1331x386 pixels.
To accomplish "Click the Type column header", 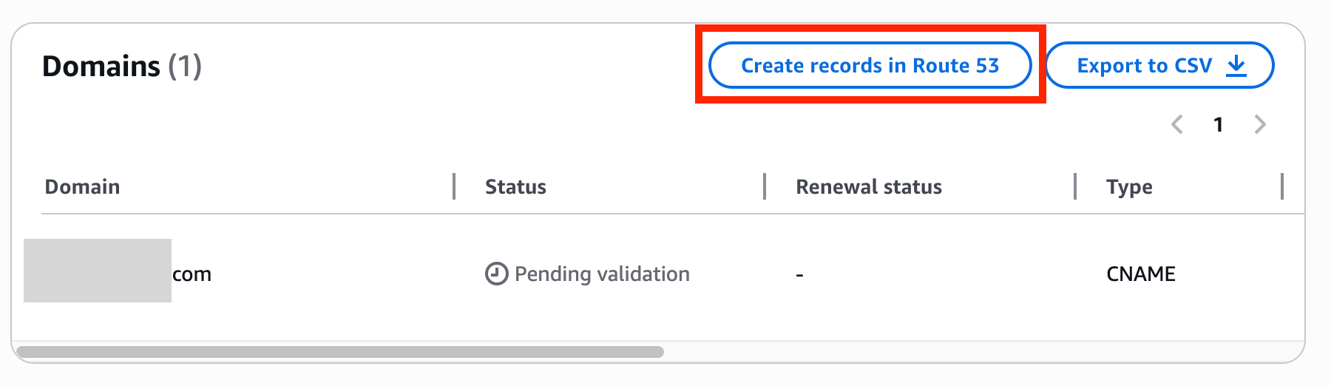I will pos(1129,186).
